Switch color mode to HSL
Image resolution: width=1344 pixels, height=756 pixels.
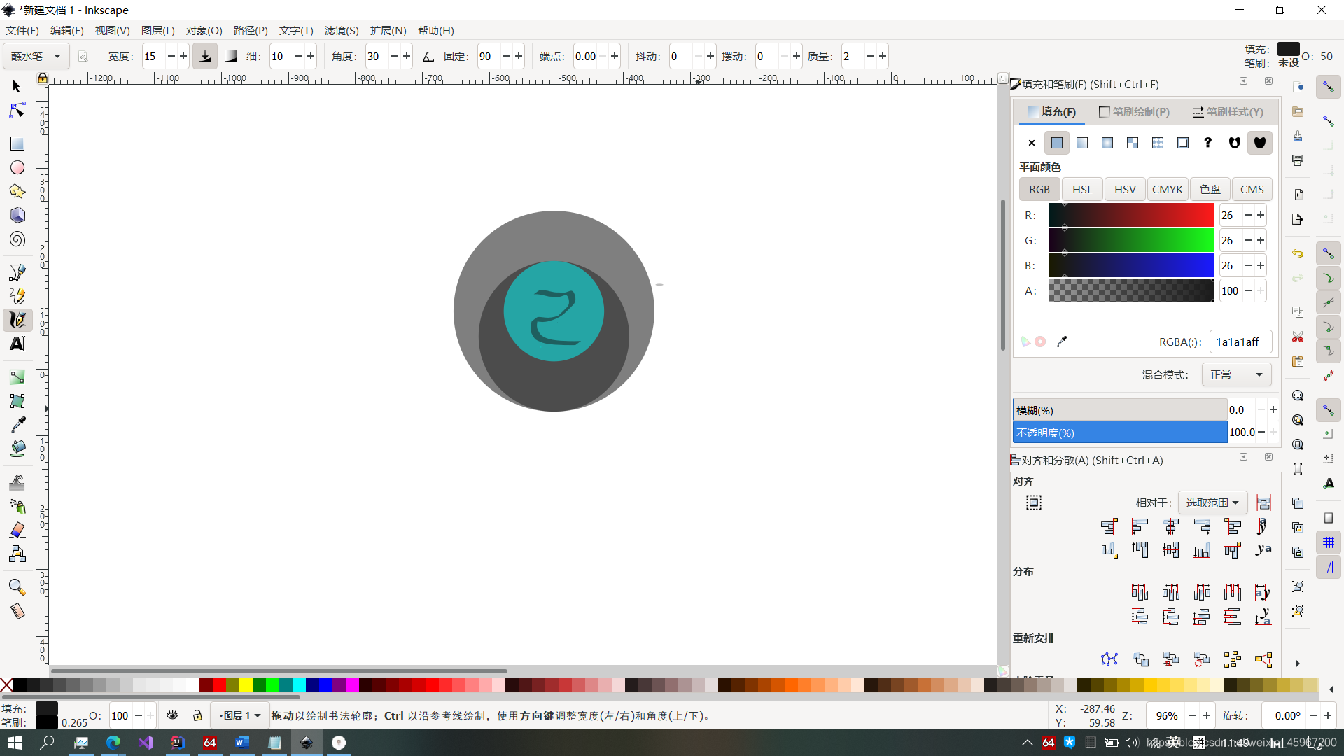tap(1082, 189)
